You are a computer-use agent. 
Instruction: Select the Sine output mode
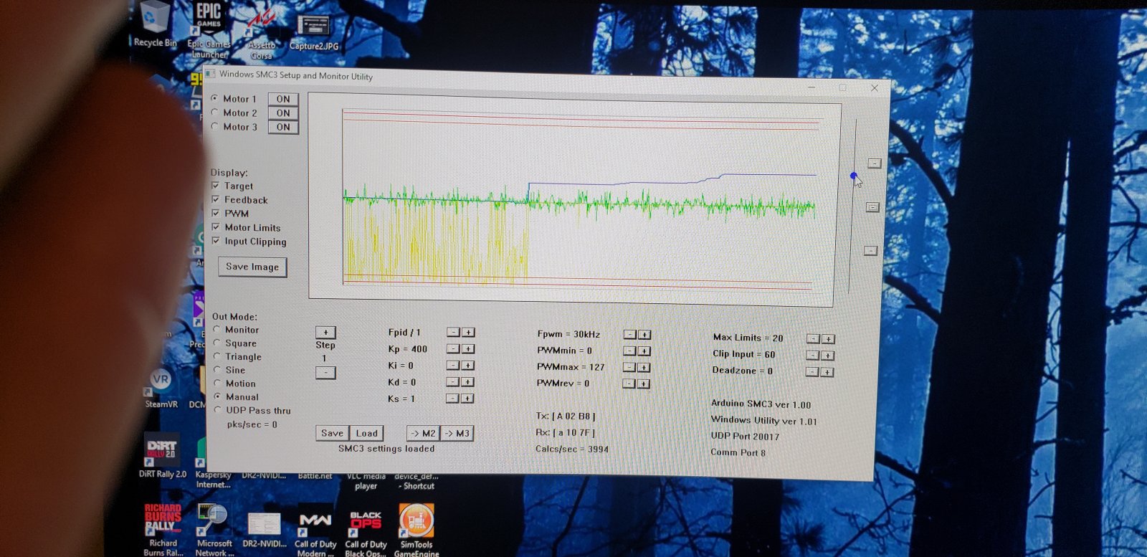tap(217, 370)
